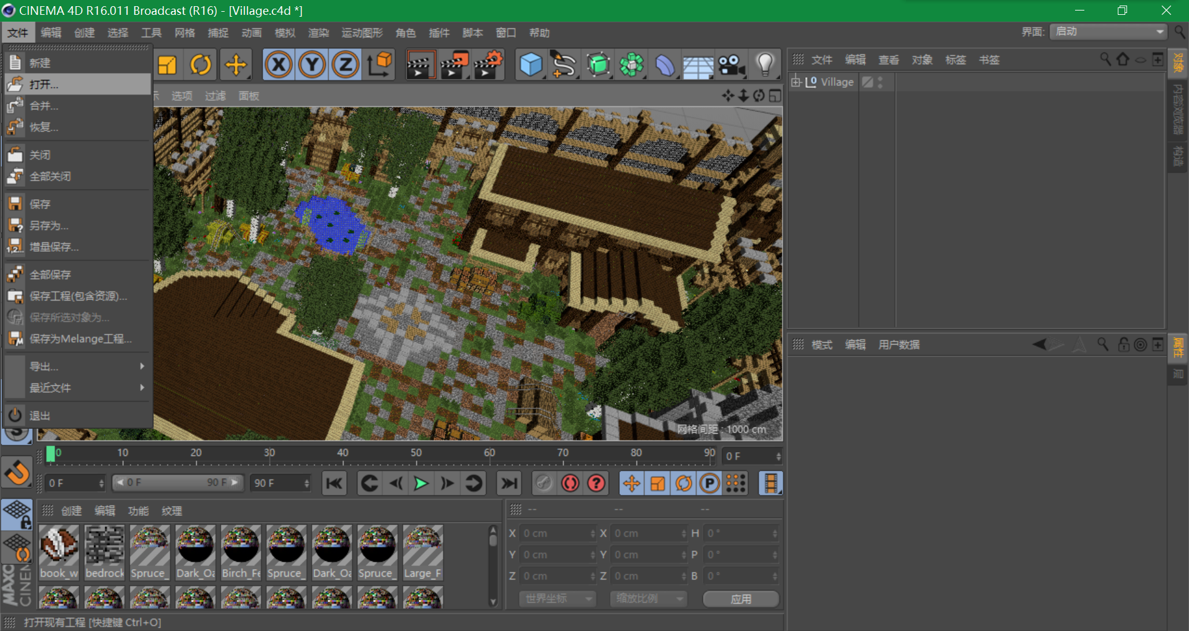Play animation forwards
Viewport: 1189px width, 631px height.
click(x=421, y=483)
